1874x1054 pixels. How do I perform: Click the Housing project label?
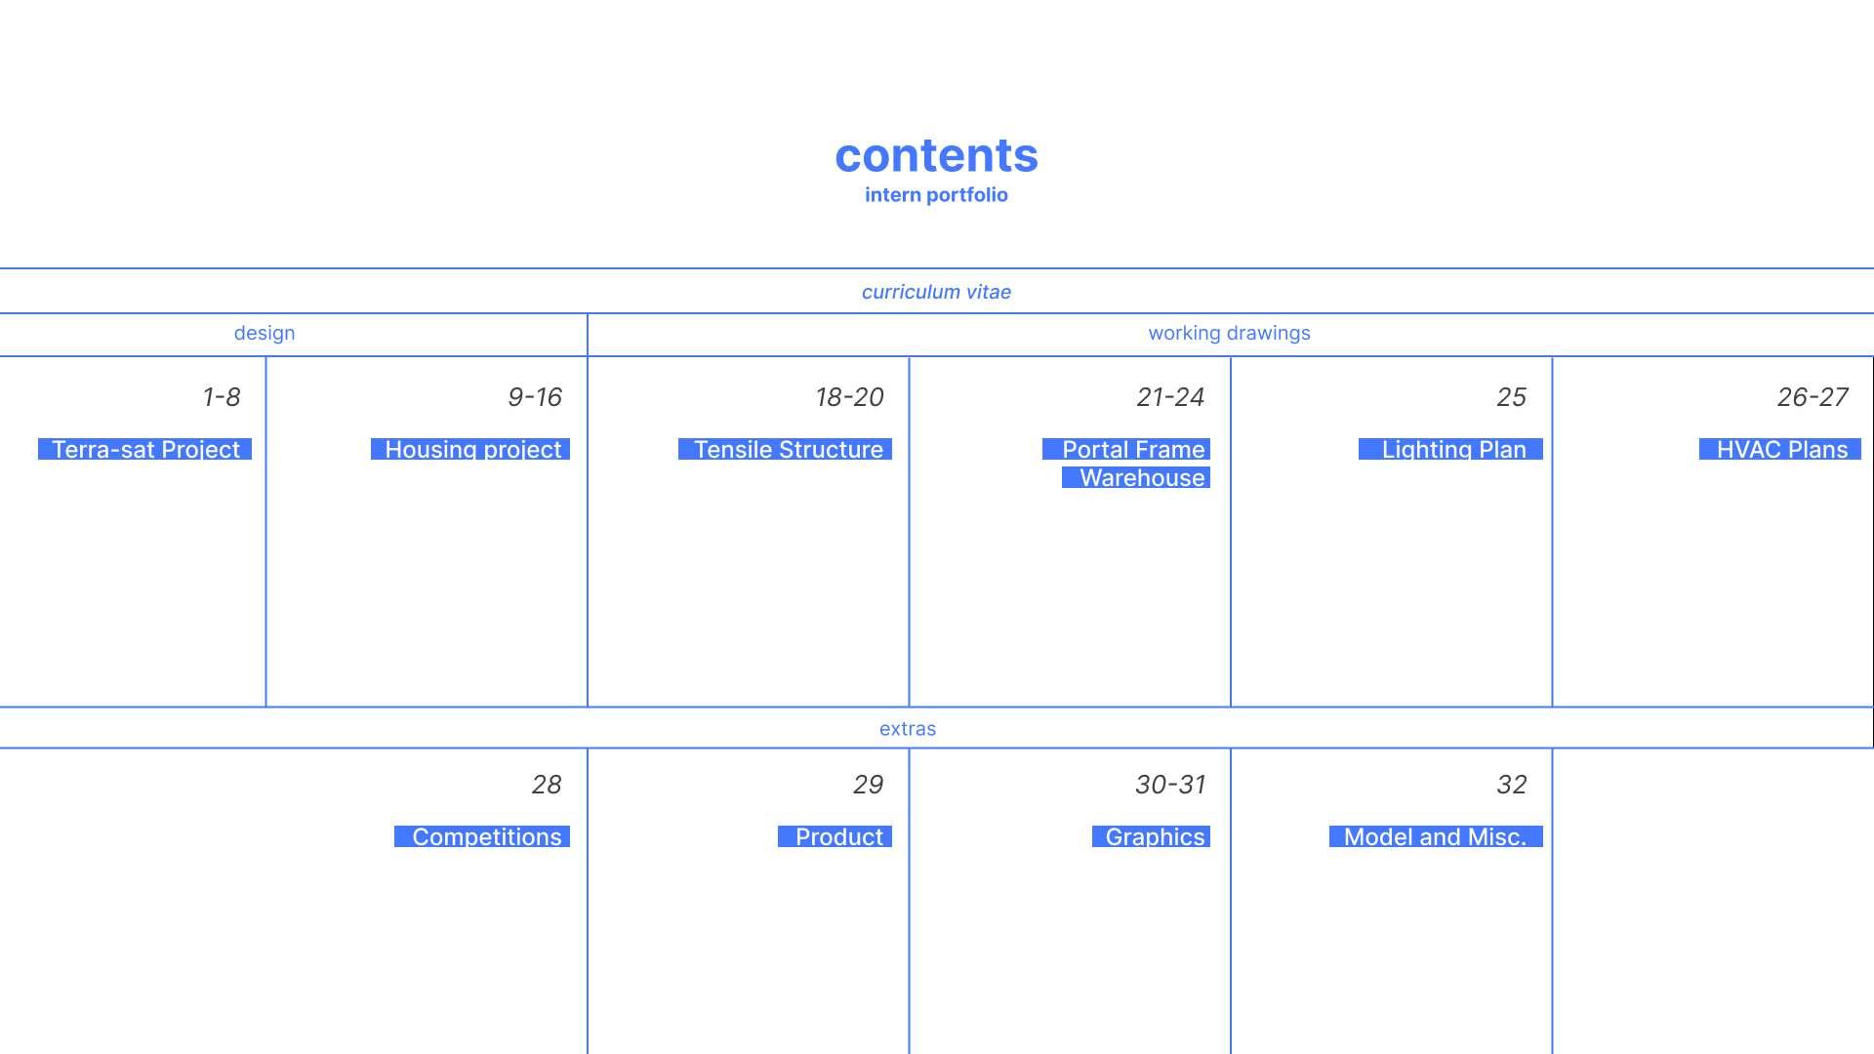pos(471,449)
